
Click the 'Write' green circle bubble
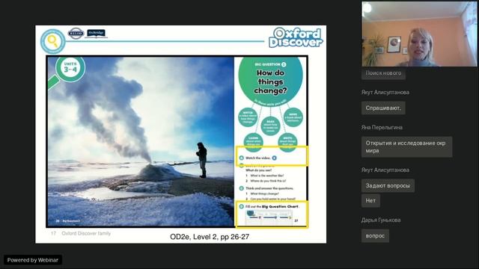(287, 142)
